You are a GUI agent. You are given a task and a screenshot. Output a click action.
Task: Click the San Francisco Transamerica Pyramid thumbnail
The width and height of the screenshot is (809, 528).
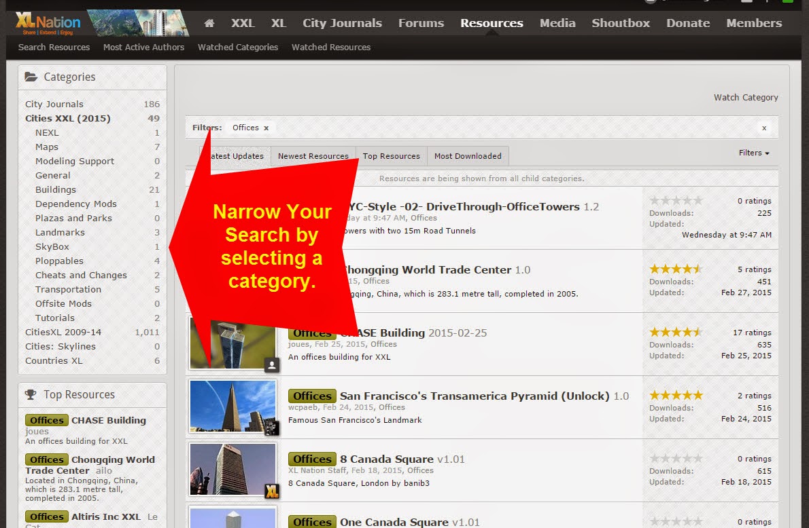coord(233,406)
